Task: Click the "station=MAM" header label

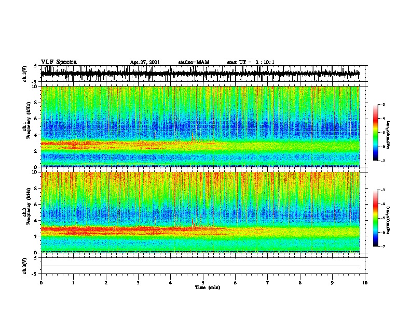Action: pos(194,62)
